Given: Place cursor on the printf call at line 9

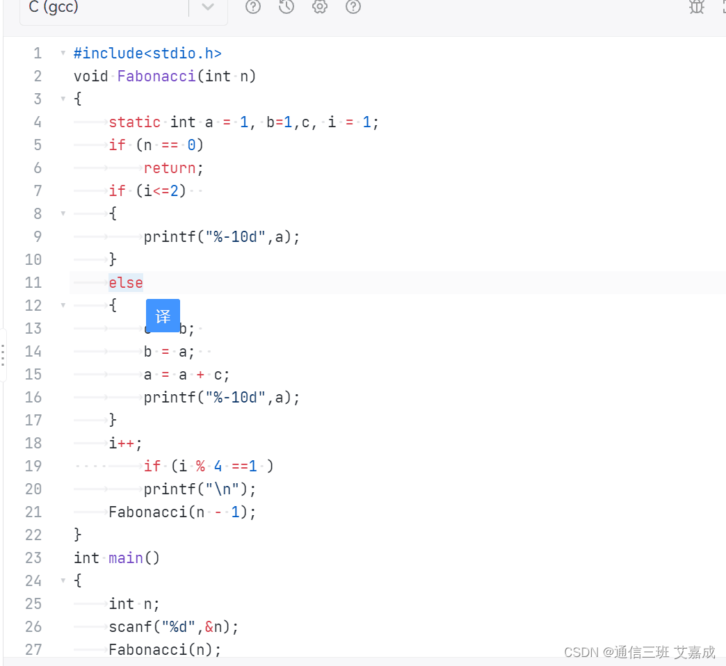Looking at the screenshot, I should [221, 236].
